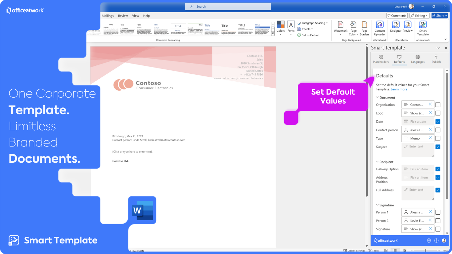Collapse the Document section
452x254 pixels.
click(x=385, y=98)
